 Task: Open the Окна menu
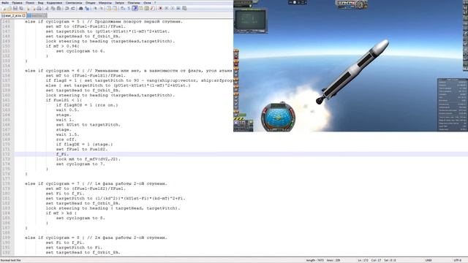point(147,3)
